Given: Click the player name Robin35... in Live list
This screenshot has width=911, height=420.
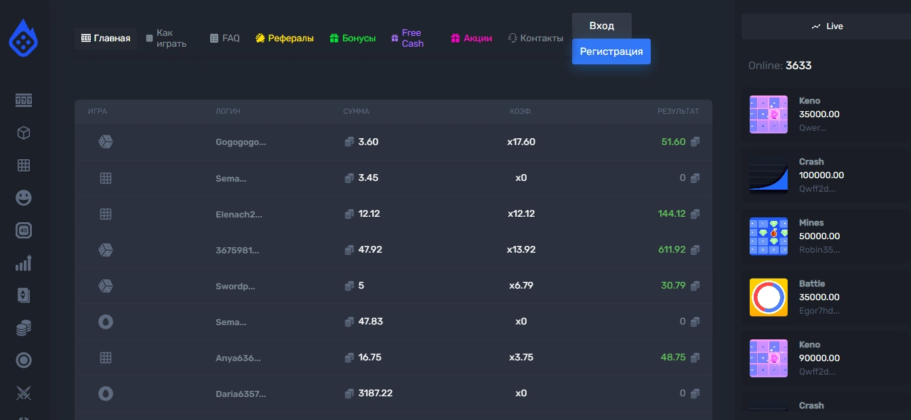Looking at the screenshot, I should tap(819, 249).
